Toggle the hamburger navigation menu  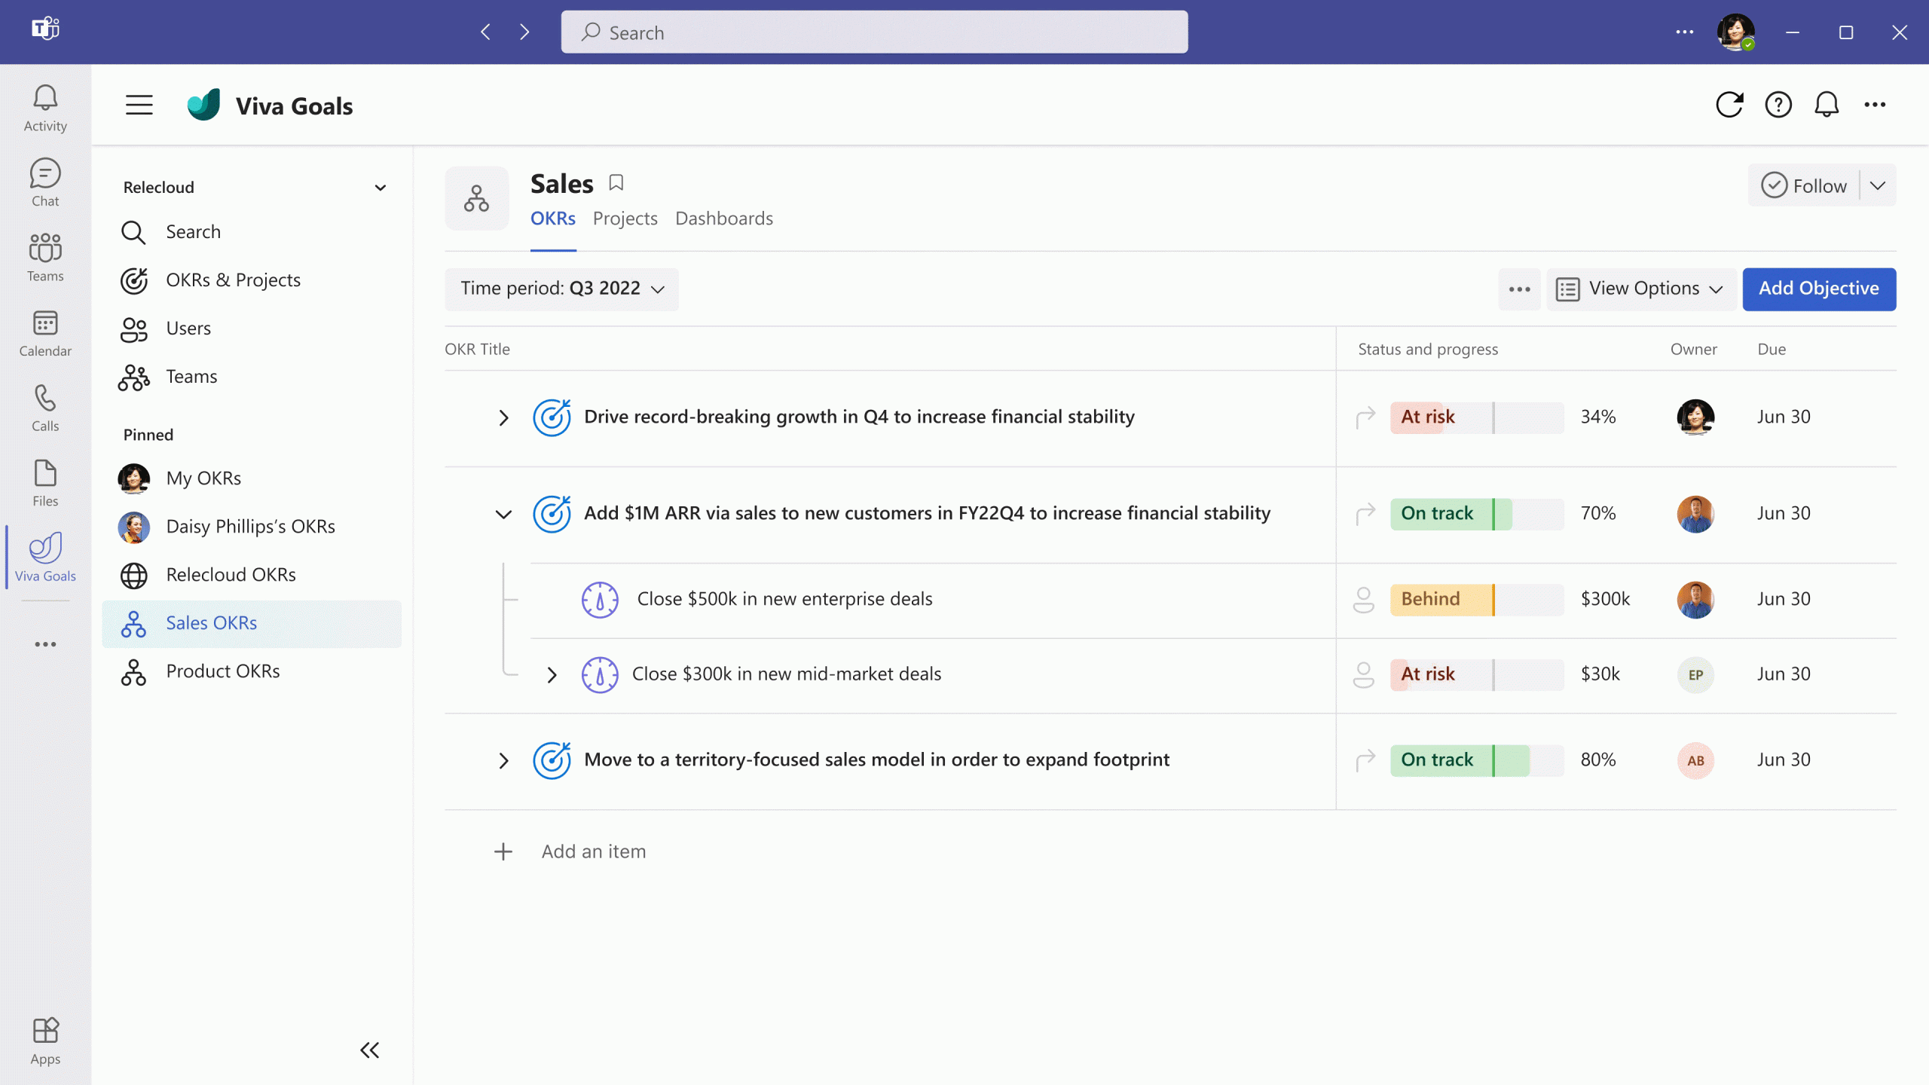pos(139,105)
